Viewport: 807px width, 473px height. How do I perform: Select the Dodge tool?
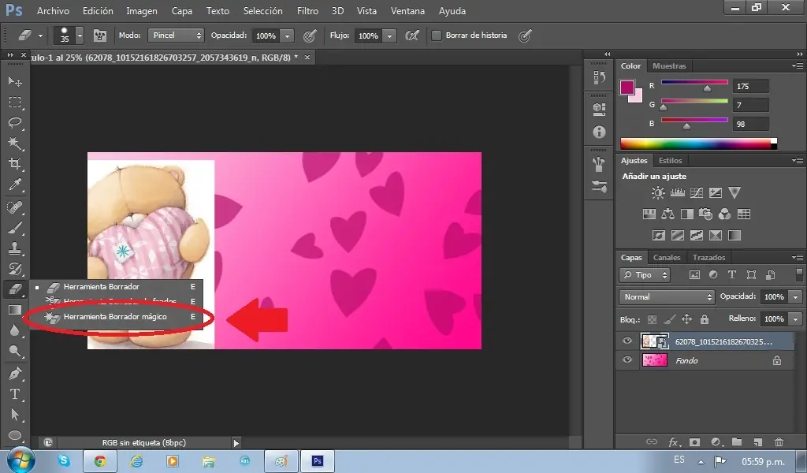[15, 351]
